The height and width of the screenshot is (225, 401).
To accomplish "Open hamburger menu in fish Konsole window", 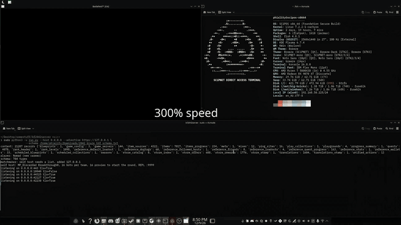I will [x=397, y=12].
